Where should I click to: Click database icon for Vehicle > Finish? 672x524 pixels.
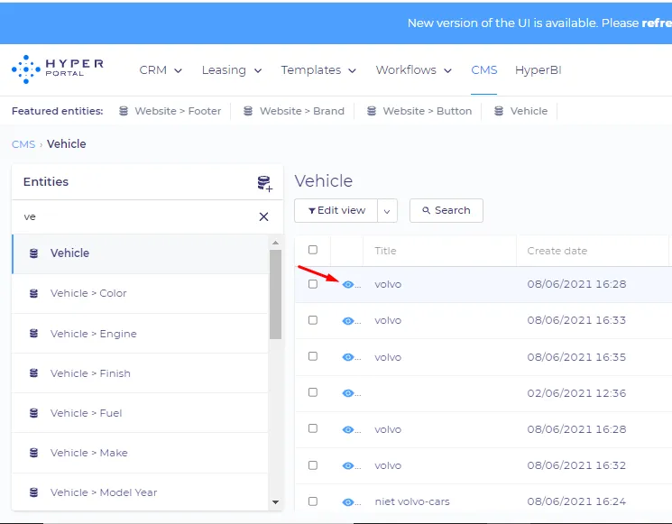pyautogui.click(x=33, y=373)
